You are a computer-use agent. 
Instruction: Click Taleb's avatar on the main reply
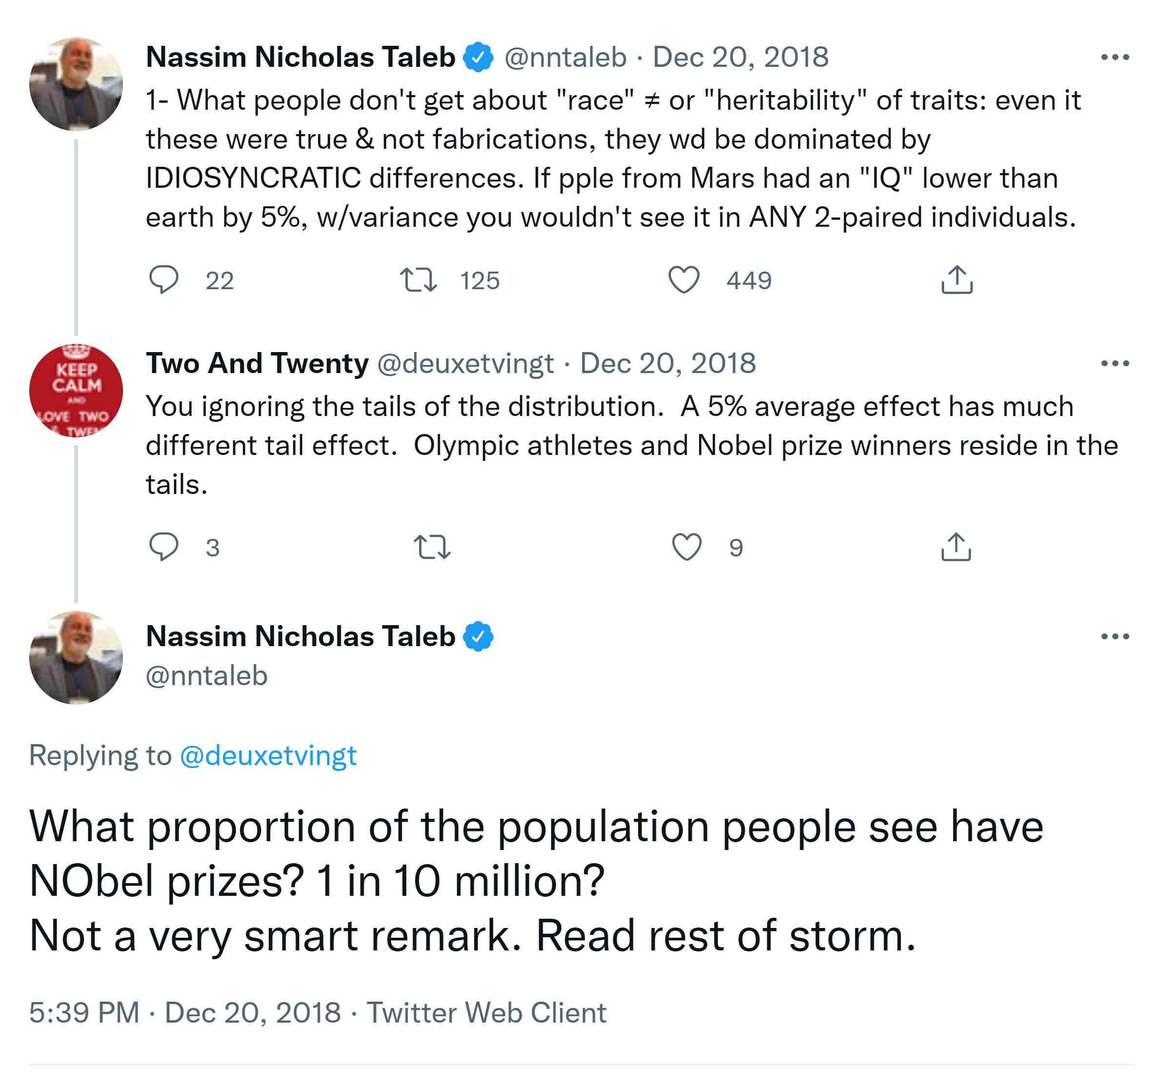76,658
